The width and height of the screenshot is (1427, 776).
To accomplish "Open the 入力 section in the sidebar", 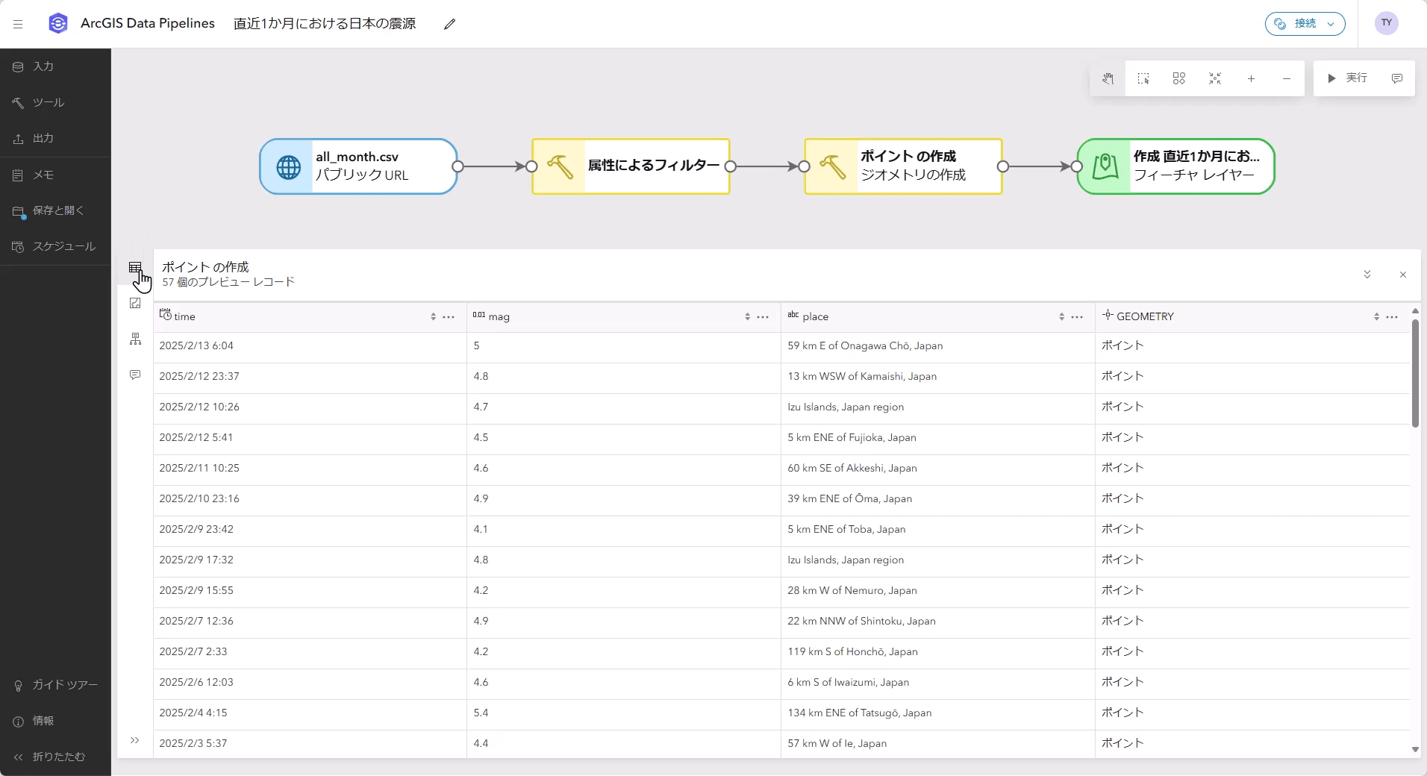I will point(41,66).
